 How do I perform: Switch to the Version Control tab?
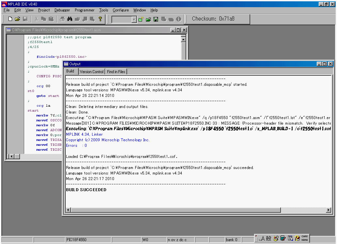91,72
